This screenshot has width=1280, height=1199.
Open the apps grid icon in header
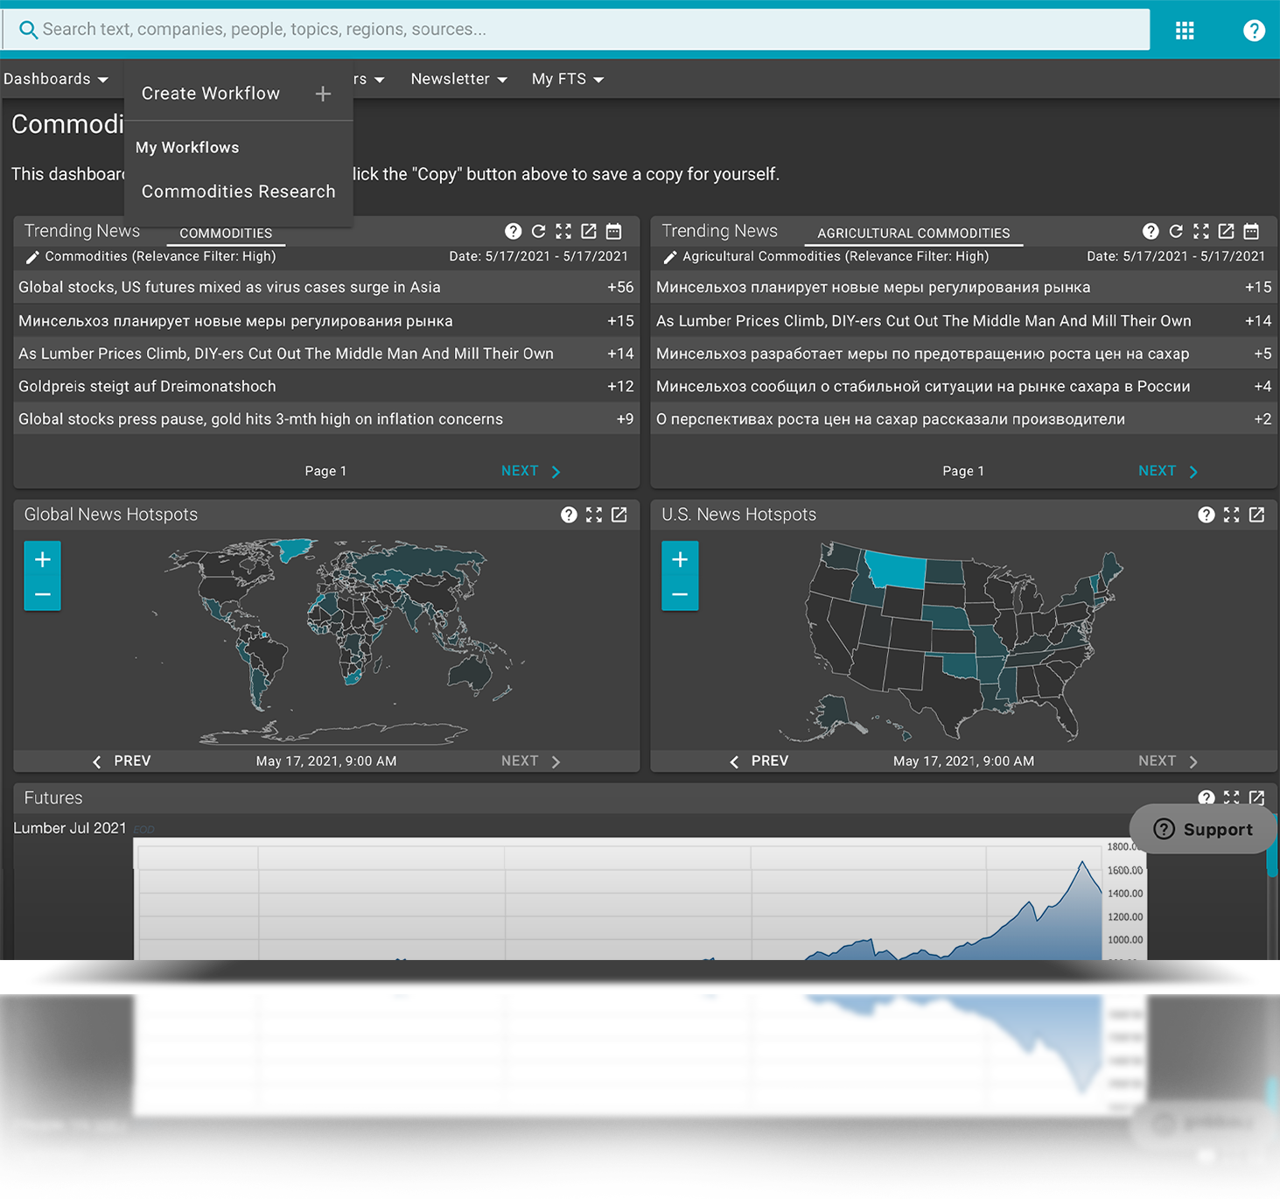tap(1185, 31)
